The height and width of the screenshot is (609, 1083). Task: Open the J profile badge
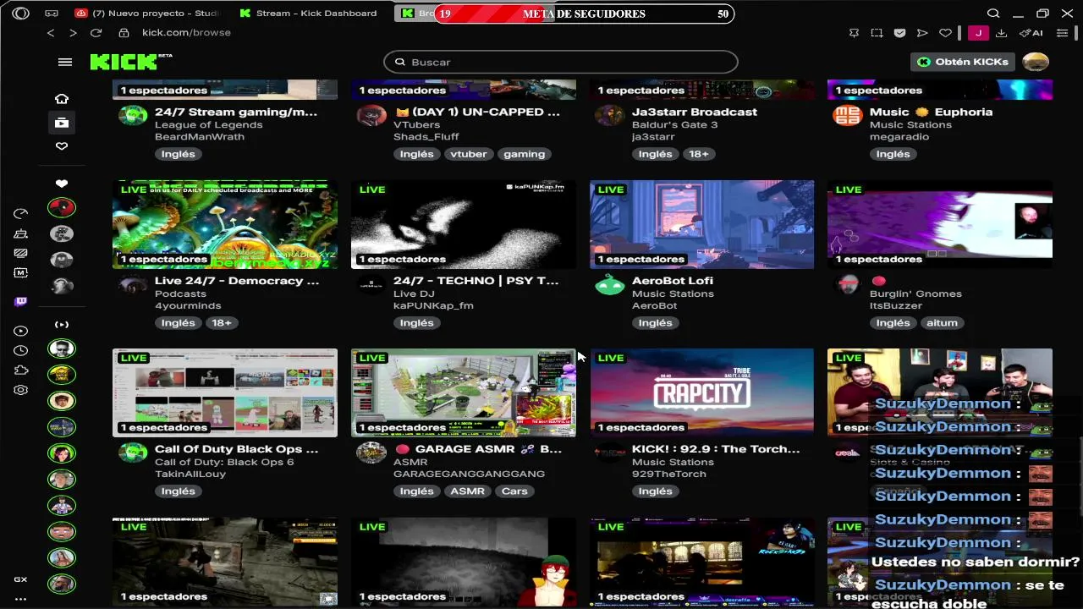pyautogui.click(x=978, y=33)
